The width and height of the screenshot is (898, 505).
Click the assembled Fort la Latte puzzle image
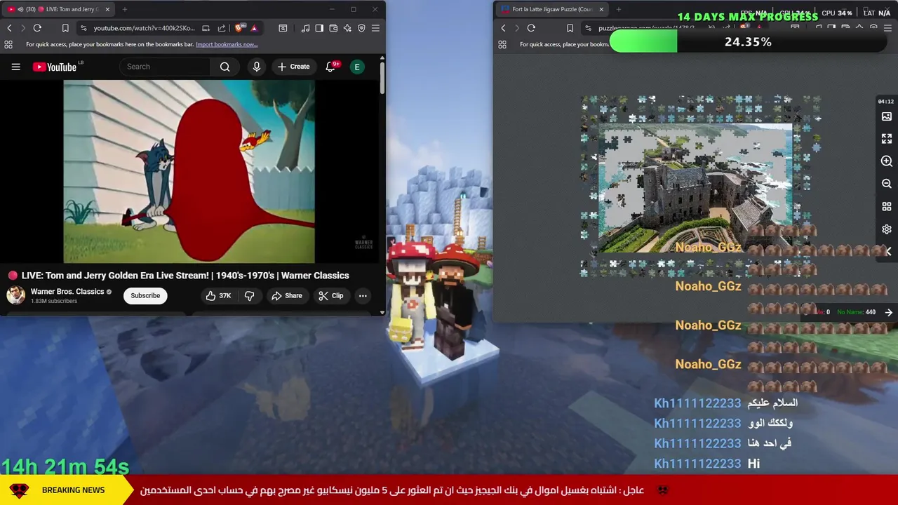[695, 188]
